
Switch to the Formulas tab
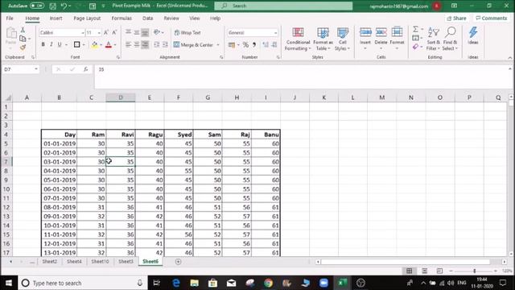coord(122,19)
